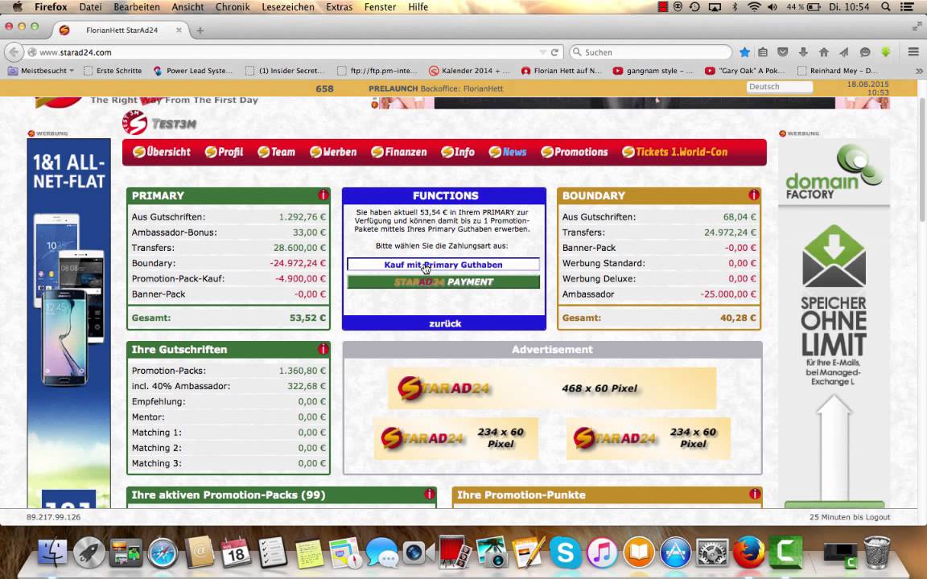Open System Preferences gear in dock
927x579 pixels.
(x=712, y=552)
